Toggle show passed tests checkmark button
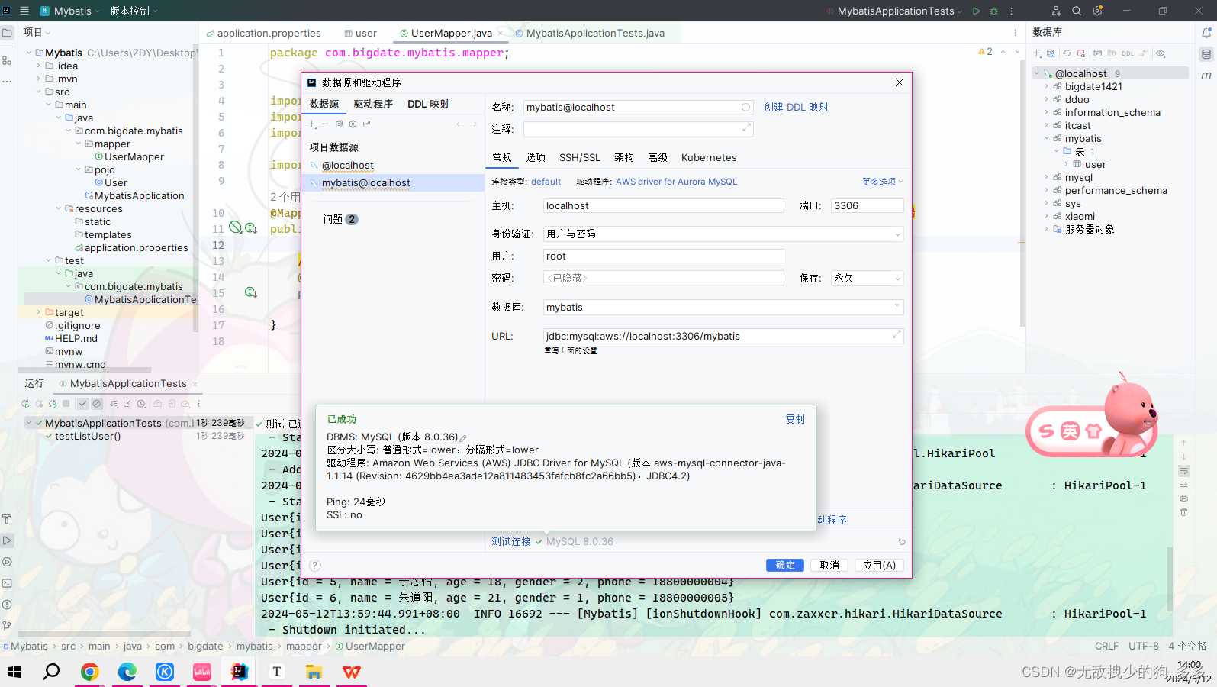This screenshot has height=687, width=1217. 83,404
